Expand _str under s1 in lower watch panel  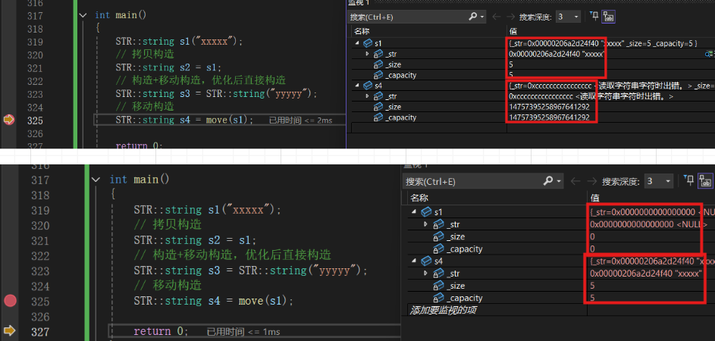[426, 224]
